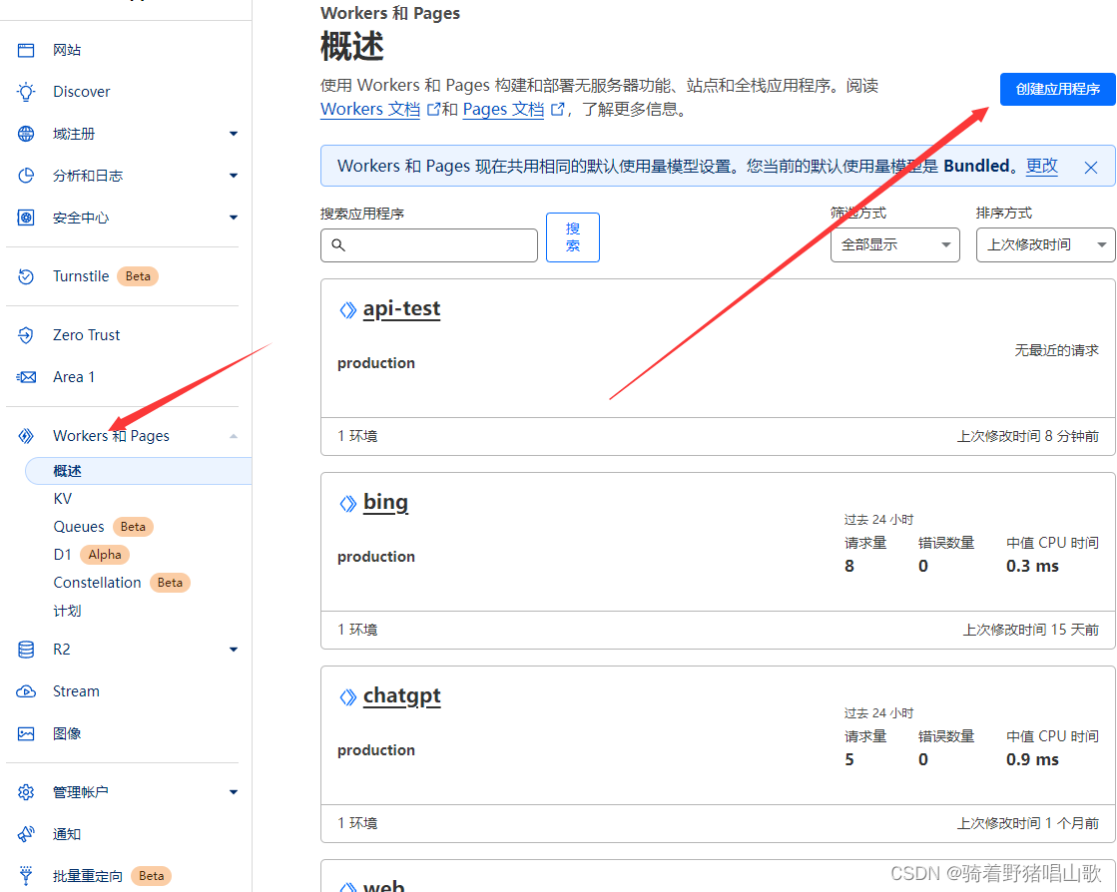Viewport: 1117px width, 892px height.
Task: Open Area 1 in the sidebar
Action: (x=74, y=377)
